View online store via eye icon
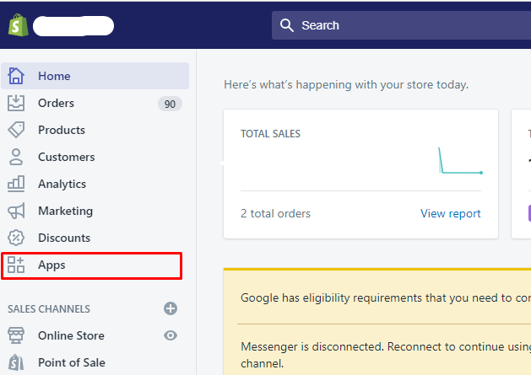The height and width of the screenshot is (375, 531). coord(171,335)
